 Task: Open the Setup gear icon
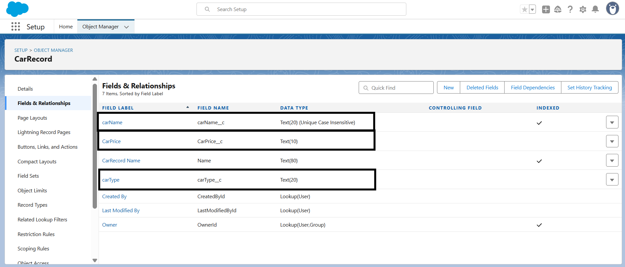click(583, 9)
